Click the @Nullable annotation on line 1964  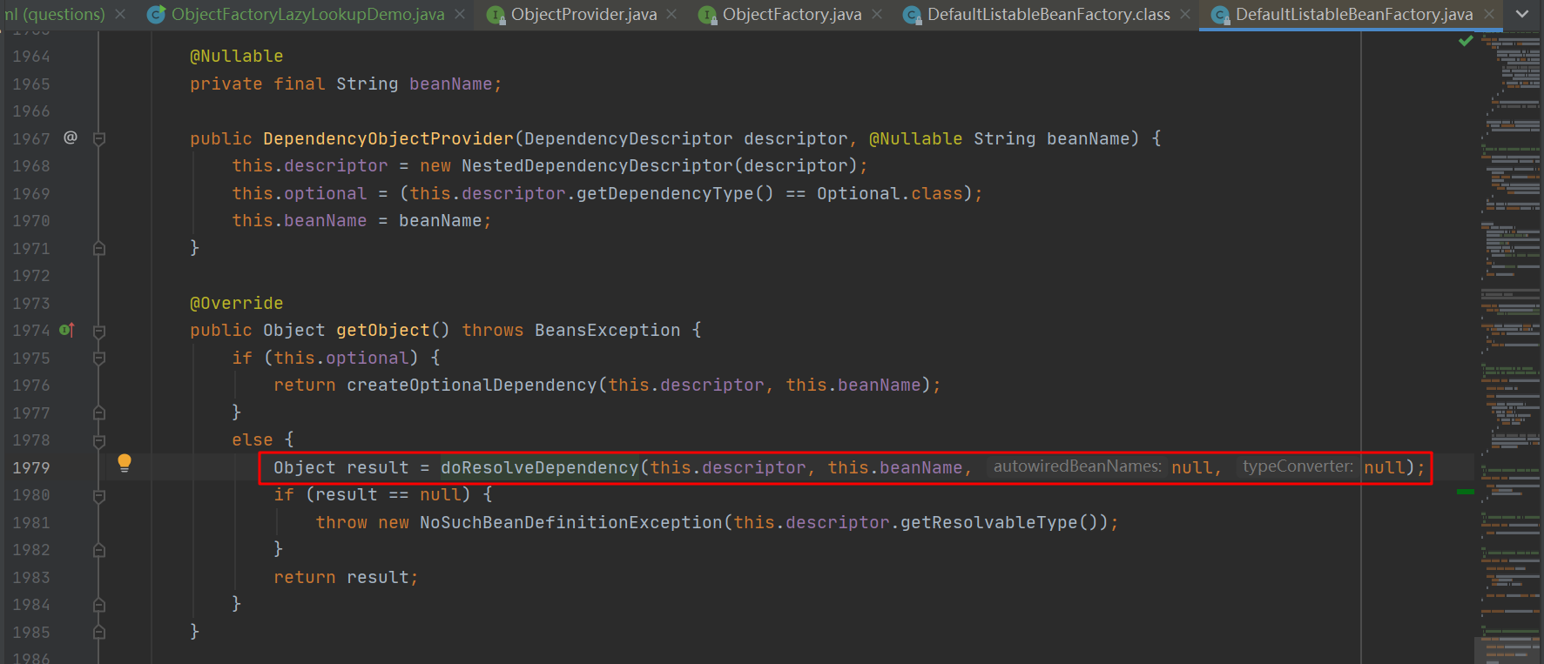(x=236, y=56)
